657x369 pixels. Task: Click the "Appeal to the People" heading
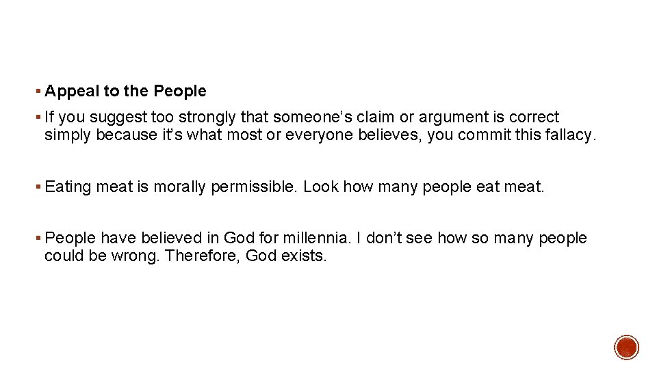tap(125, 92)
